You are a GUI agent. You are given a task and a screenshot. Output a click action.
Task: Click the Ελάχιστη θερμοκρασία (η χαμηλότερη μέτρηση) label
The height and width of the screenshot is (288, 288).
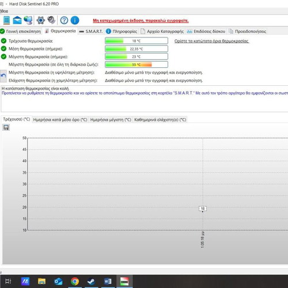pyautogui.click(x=53, y=81)
